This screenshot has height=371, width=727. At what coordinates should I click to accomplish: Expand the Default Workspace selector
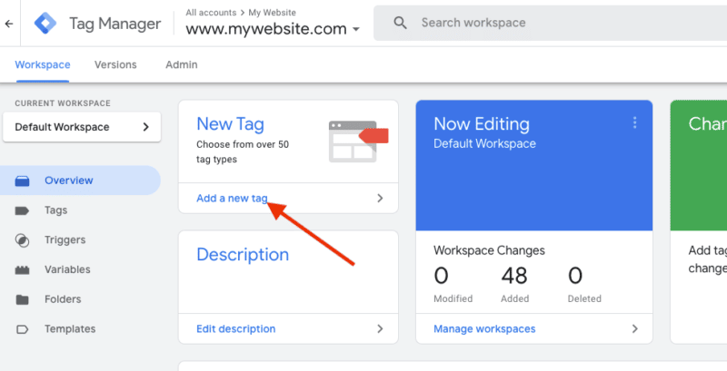click(82, 127)
